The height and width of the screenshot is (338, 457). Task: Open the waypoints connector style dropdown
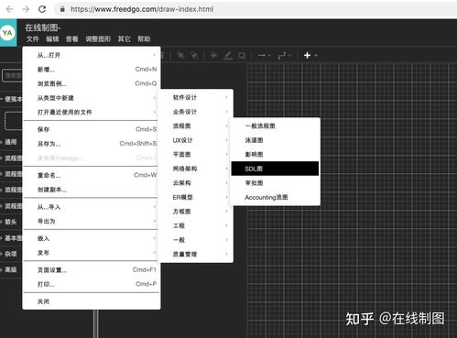285,55
